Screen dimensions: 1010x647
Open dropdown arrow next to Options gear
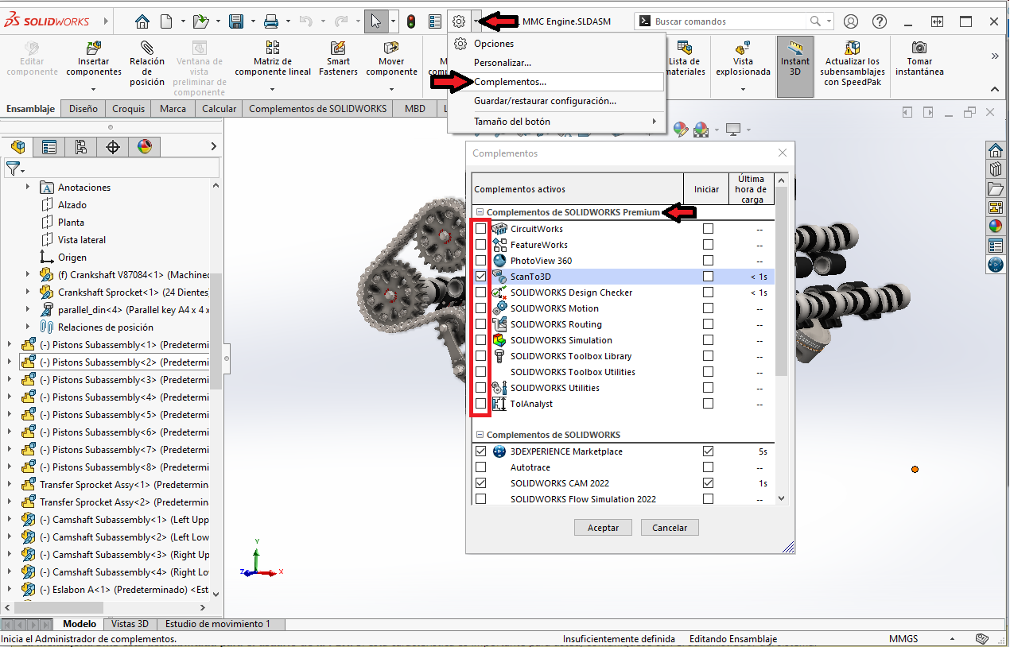click(476, 21)
